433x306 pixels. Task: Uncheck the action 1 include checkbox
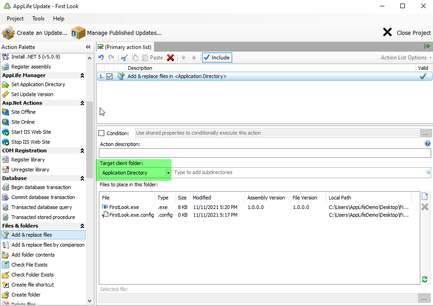point(110,76)
